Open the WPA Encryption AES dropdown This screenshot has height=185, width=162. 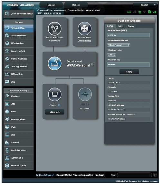pyautogui.click(x=111, y=55)
